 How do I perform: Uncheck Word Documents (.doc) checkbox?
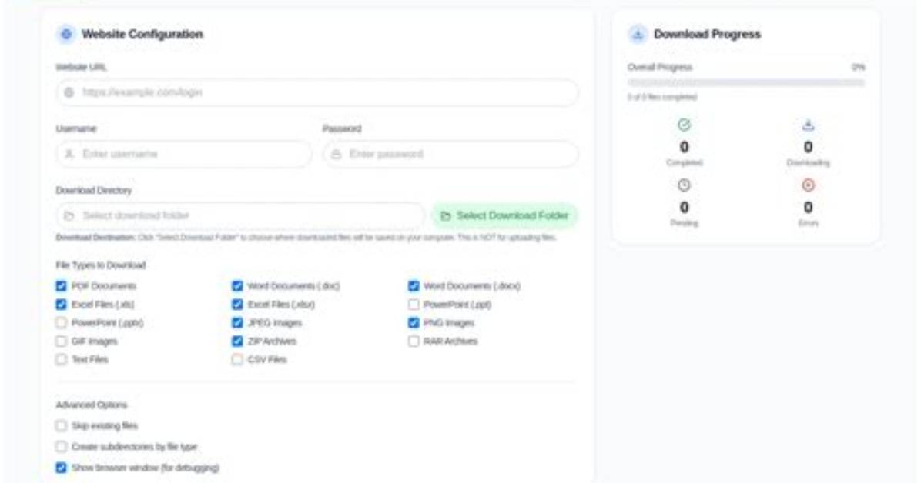(237, 286)
